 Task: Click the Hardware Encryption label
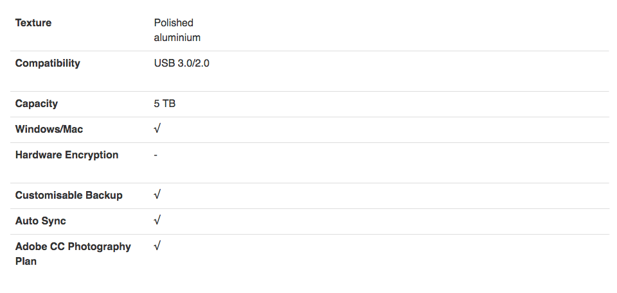point(67,155)
